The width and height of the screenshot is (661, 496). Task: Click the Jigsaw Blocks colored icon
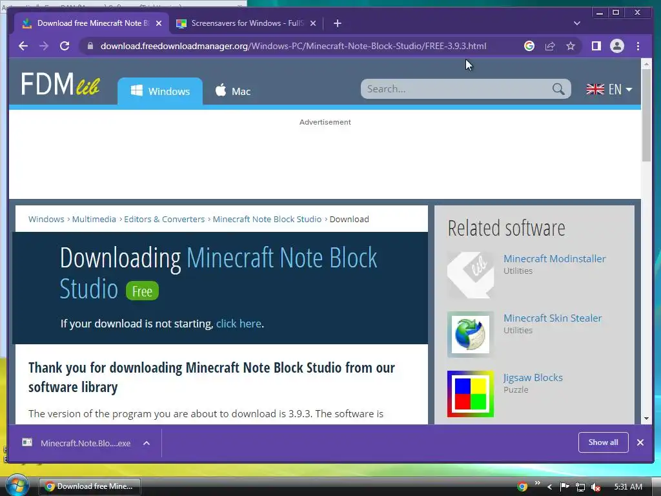point(471,394)
